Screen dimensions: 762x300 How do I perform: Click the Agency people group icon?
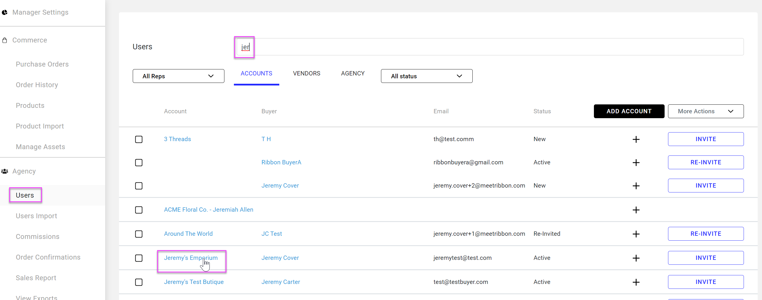pos(5,171)
